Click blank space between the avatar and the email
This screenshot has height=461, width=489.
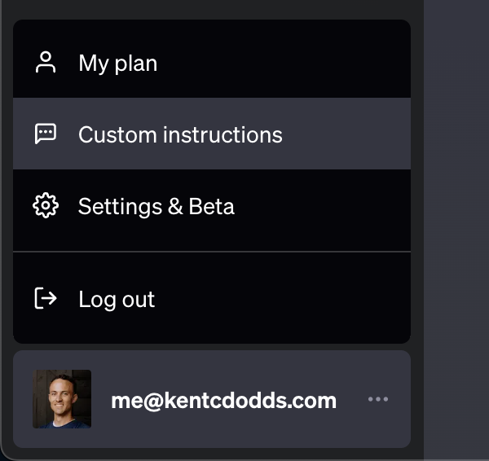click(x=101, y=399)
